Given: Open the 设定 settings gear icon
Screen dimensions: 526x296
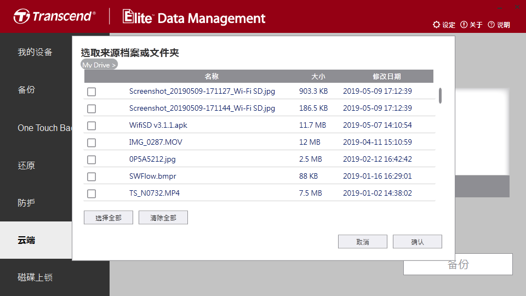Looking at the screenshot, I should pyautogui.click(x=436, y=25).
